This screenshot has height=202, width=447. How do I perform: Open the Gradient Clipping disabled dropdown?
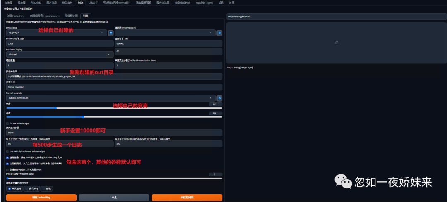pyautogui.click(x=60, y=54)
